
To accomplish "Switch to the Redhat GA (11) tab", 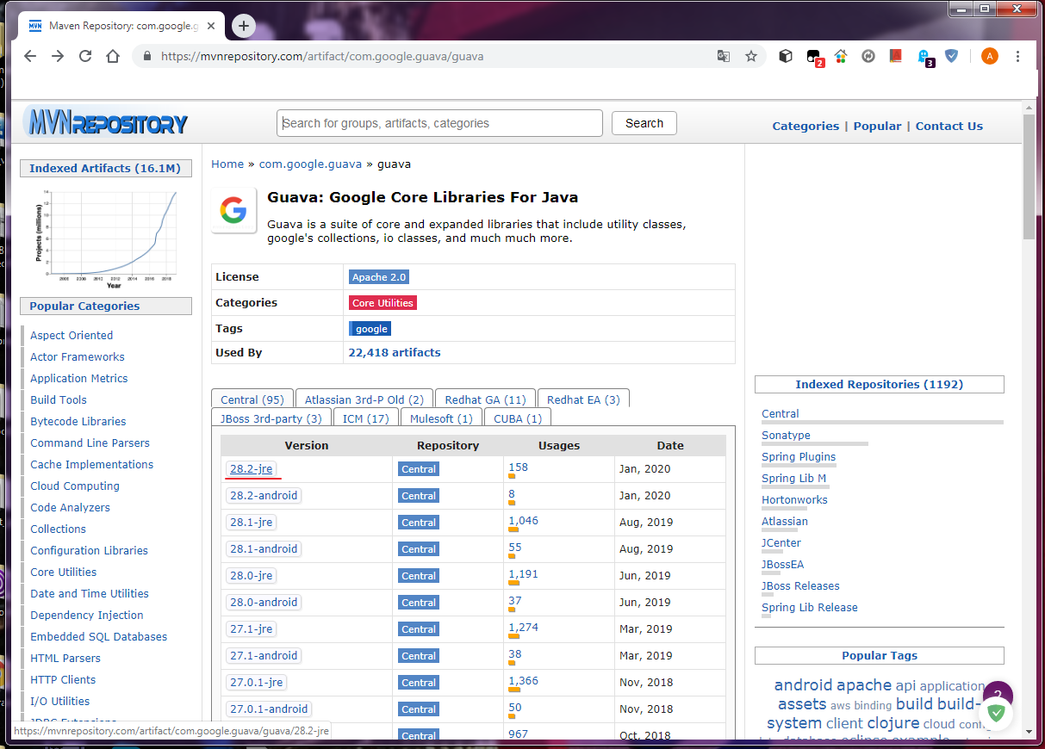I will 485,399.
